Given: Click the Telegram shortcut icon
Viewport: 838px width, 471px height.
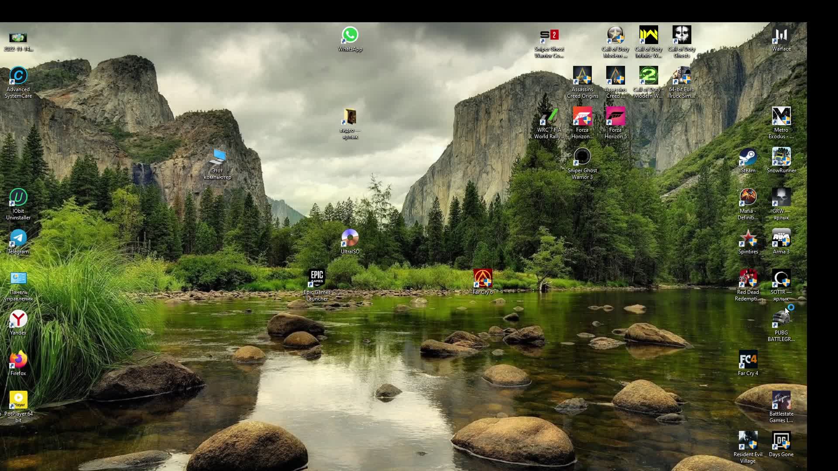Looking at the screenshot, I should tap(18, 239).
